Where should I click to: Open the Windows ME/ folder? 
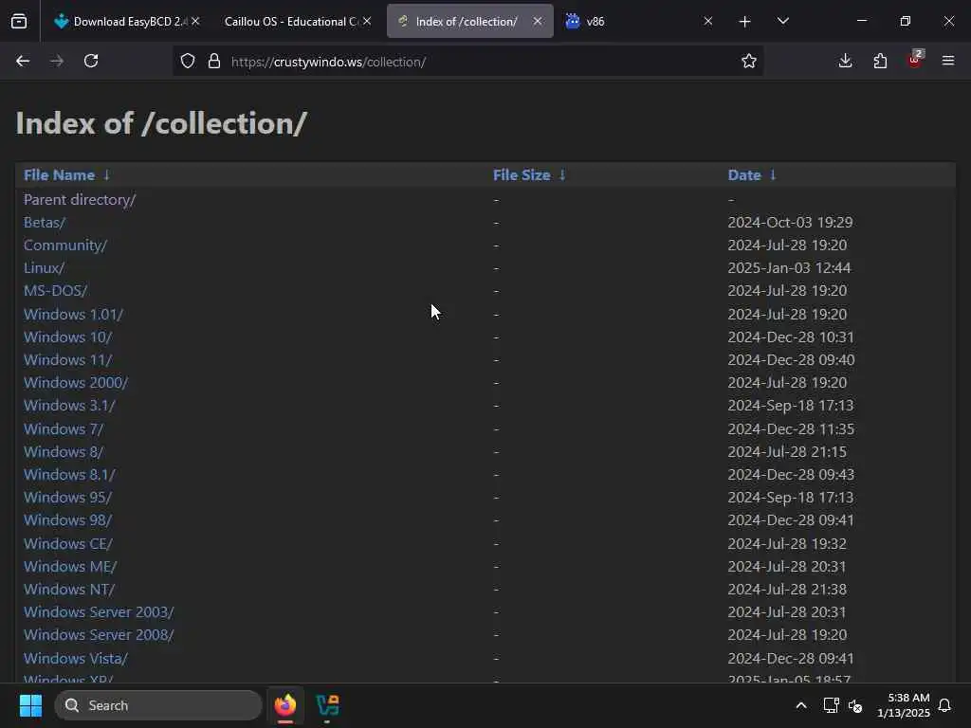click(x=70, y=567)
